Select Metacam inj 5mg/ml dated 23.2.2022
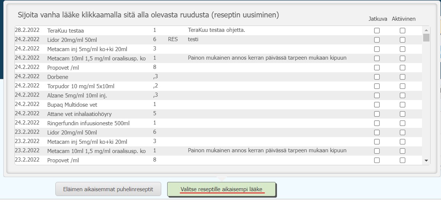The width and height of the screenshot is (441, 206). [x=218, y=142]
